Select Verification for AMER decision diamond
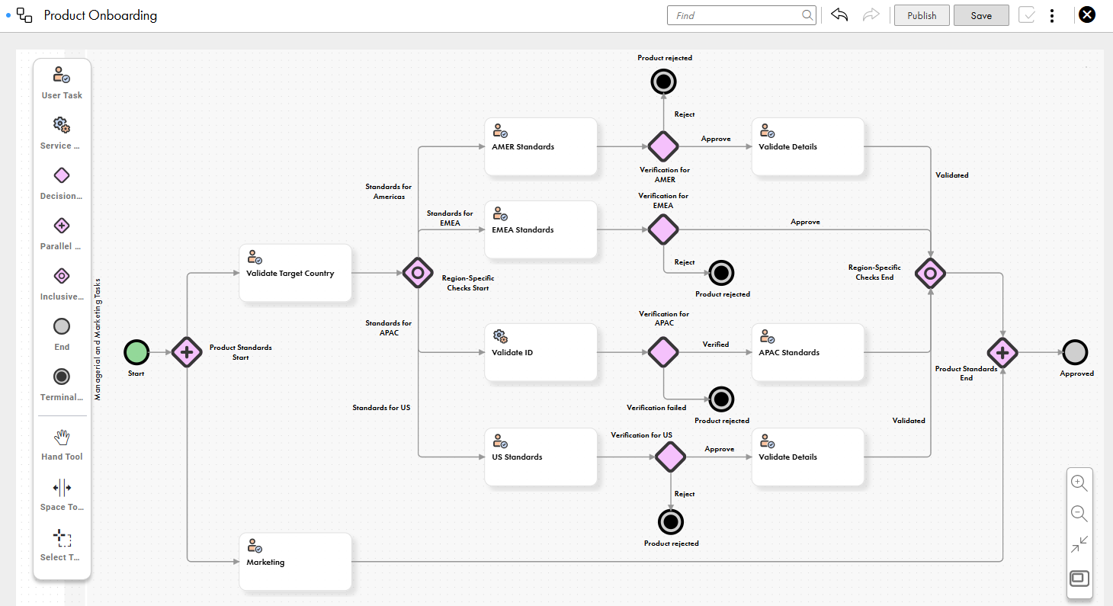This screenshot has width=1113, height=606. coord(663,146)
